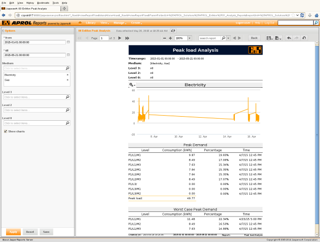This screenshot has height=242, width=320.
Task: Click the Help link in the header
Action: coord(257,23)
